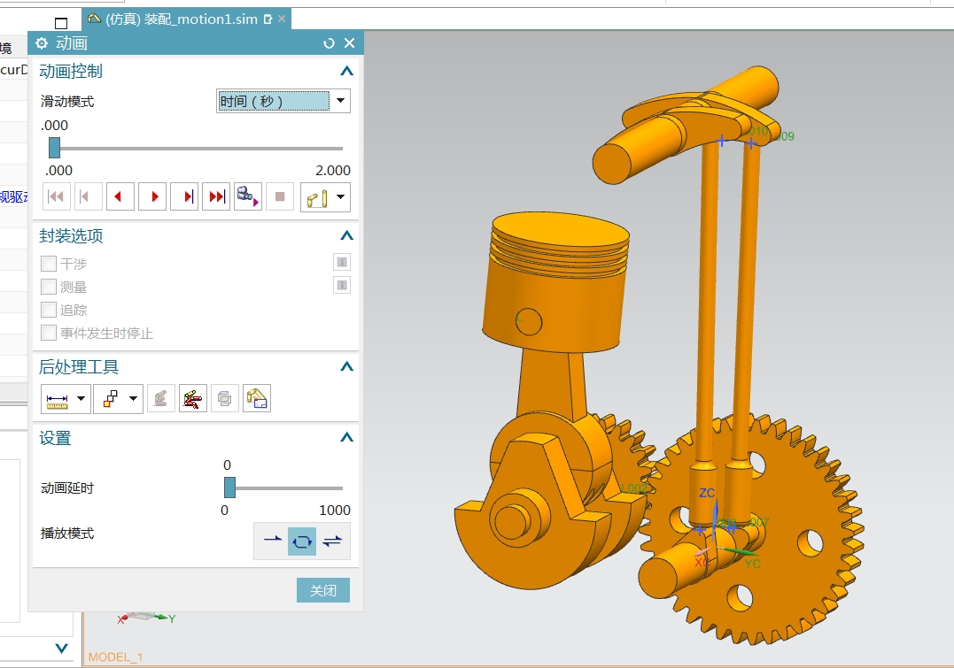Viewport: 954px width, 668px height.
Task: Click the last post-processing tool icon
Action: 257,399
